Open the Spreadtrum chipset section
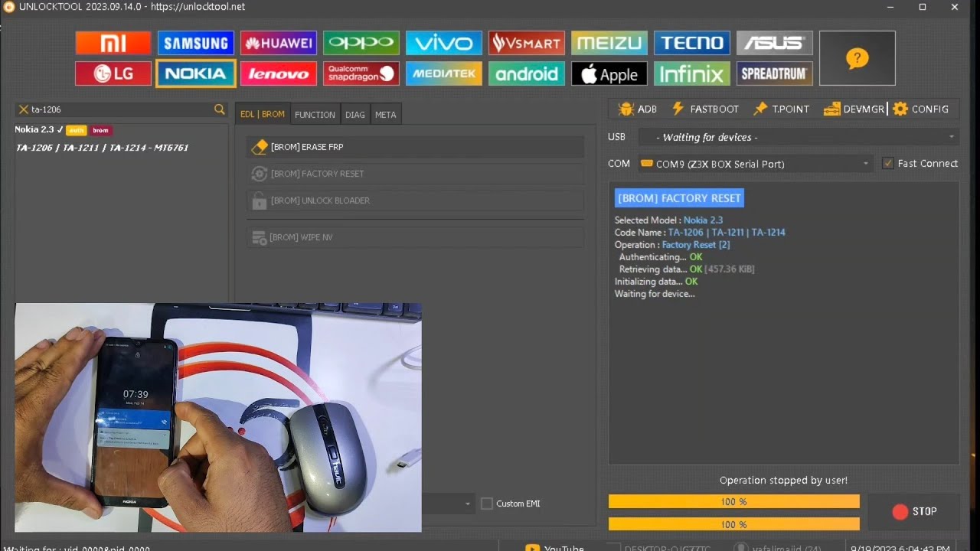The image size is (980, 551). click(775, 73)
